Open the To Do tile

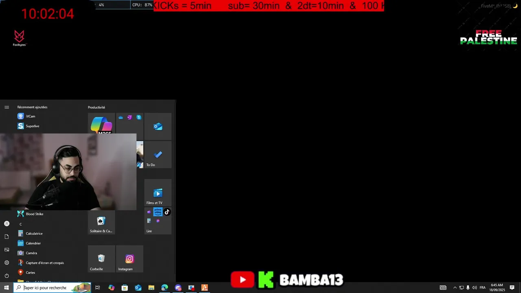tap(158, 155)
